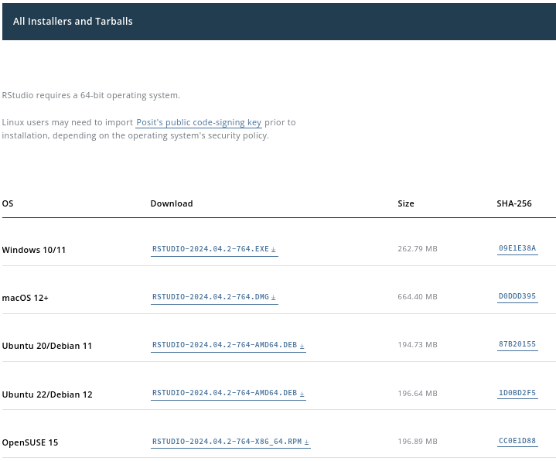Open SHA-256 hash 87B20155
The height and width of the screenshot is (461, 556).
pos(517,344)
